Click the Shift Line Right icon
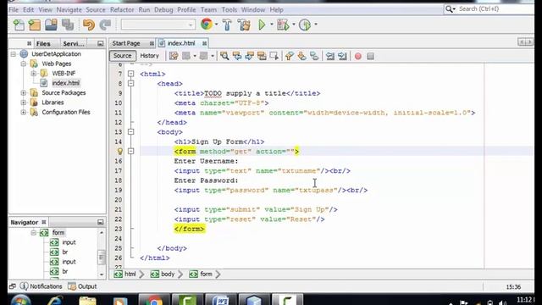This screenshot has width=542, height=305. point(342,56)
